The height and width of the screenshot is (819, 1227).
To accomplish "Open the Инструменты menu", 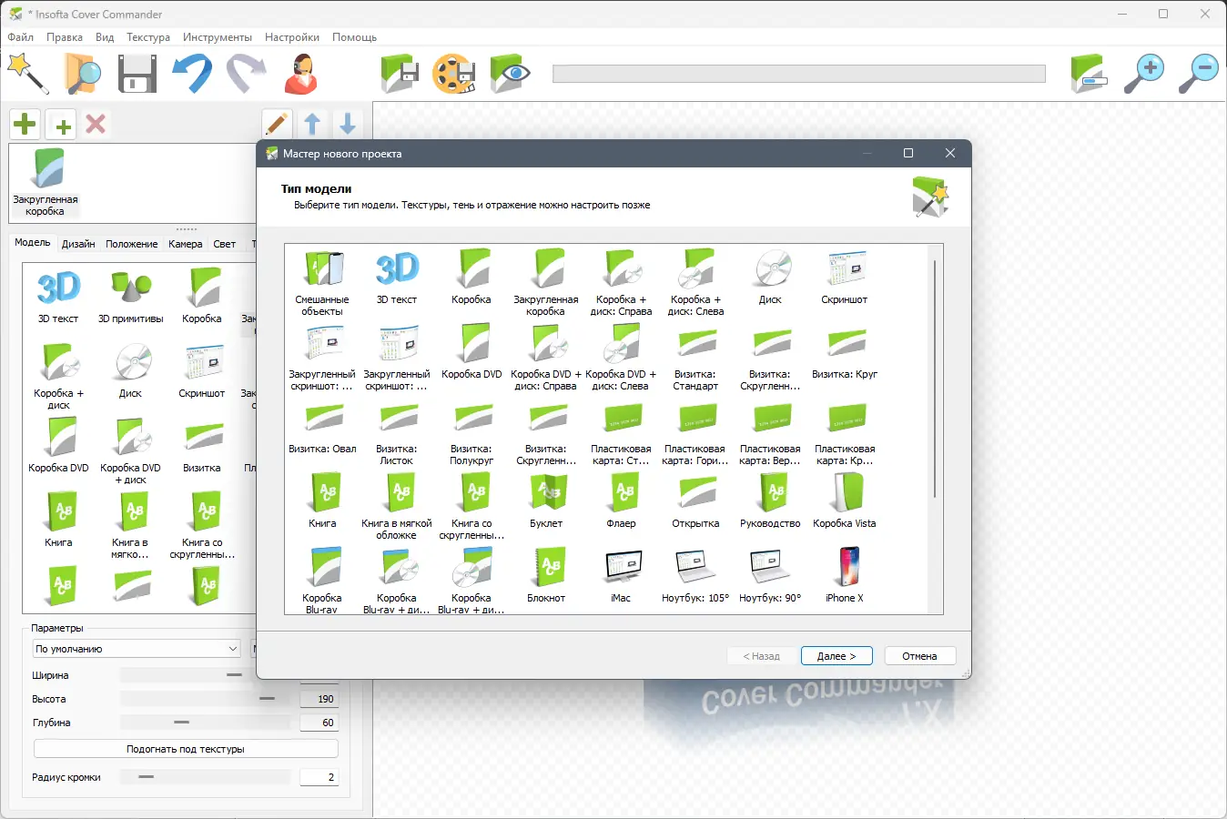I will click(x=218, y=37).
